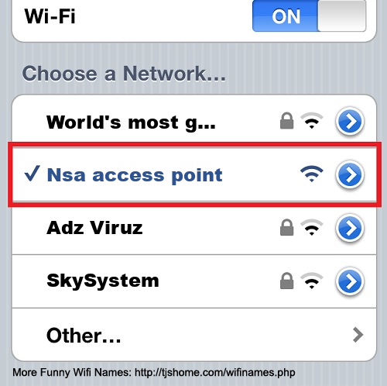Open details arrow for Nsa access point
Image resolution: width=387 pixels, height=386 pixels.
350,175
